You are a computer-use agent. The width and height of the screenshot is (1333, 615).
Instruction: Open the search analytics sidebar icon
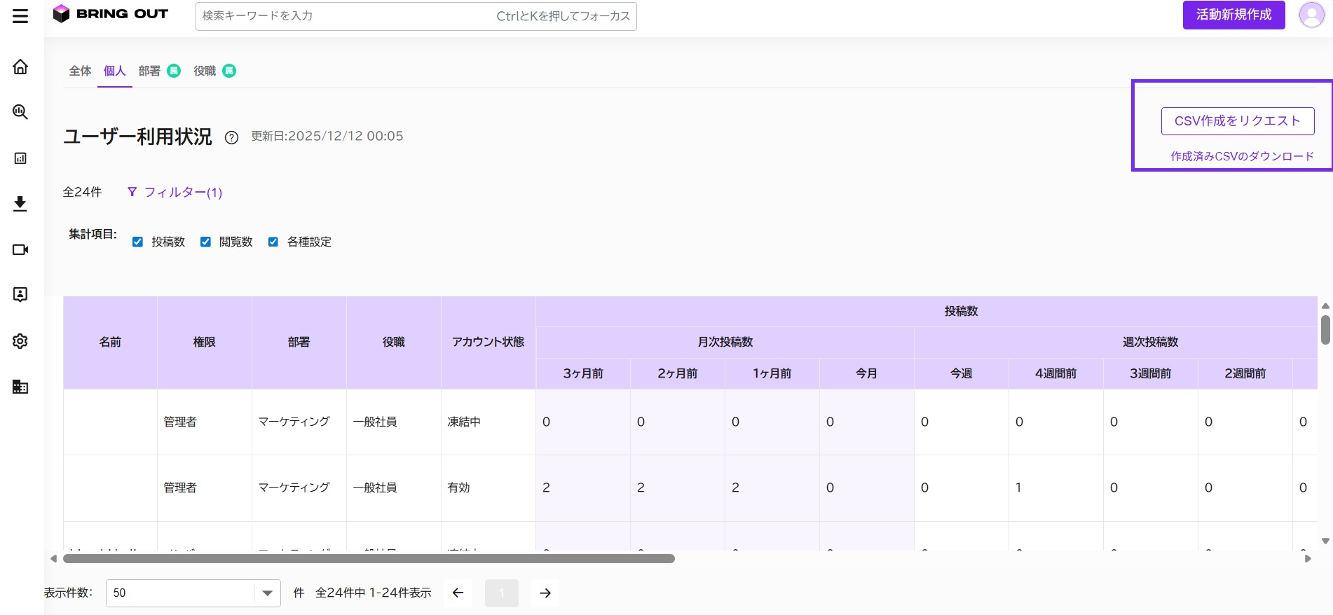pos(20,112)
